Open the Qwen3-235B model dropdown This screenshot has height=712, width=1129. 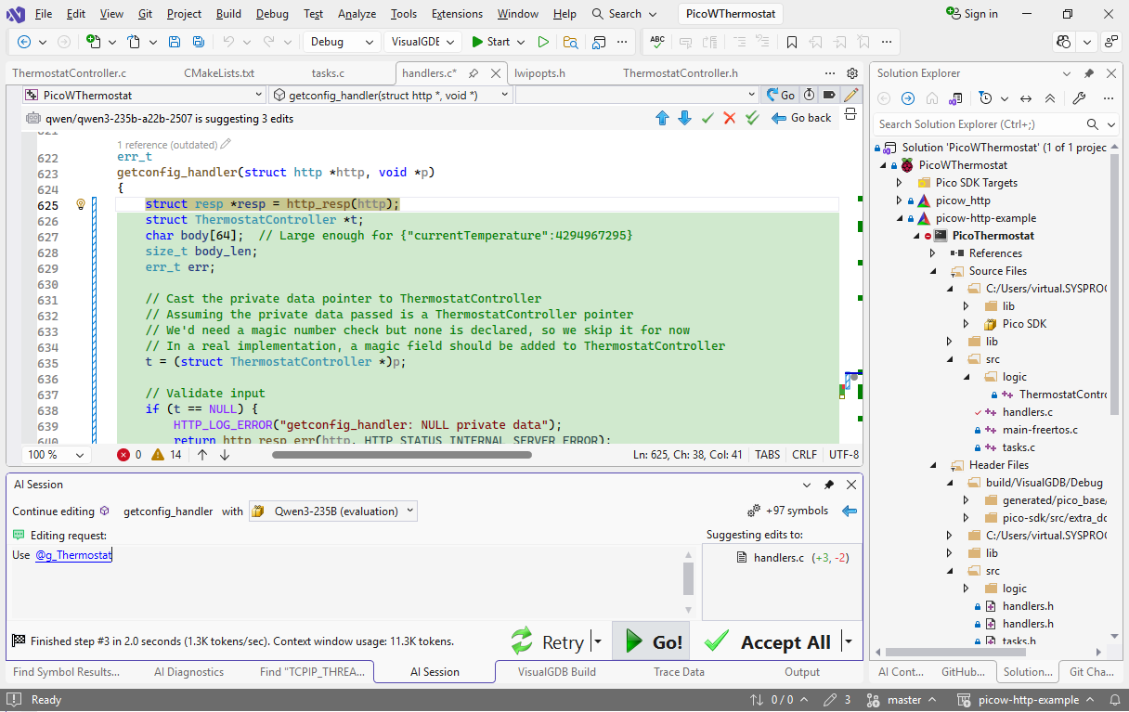(x=333, y=511)
